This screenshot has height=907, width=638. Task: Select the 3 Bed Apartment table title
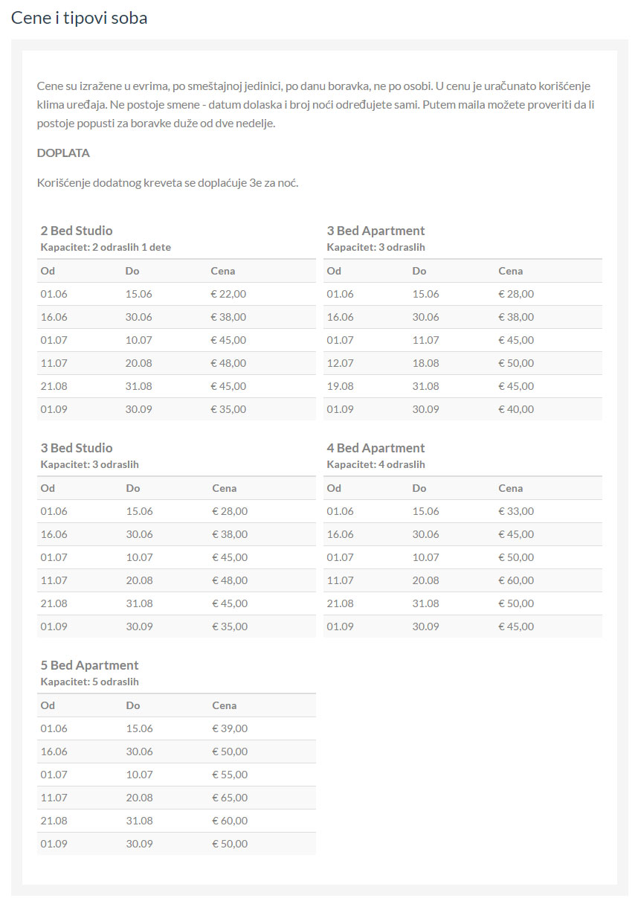pos(376,231)
